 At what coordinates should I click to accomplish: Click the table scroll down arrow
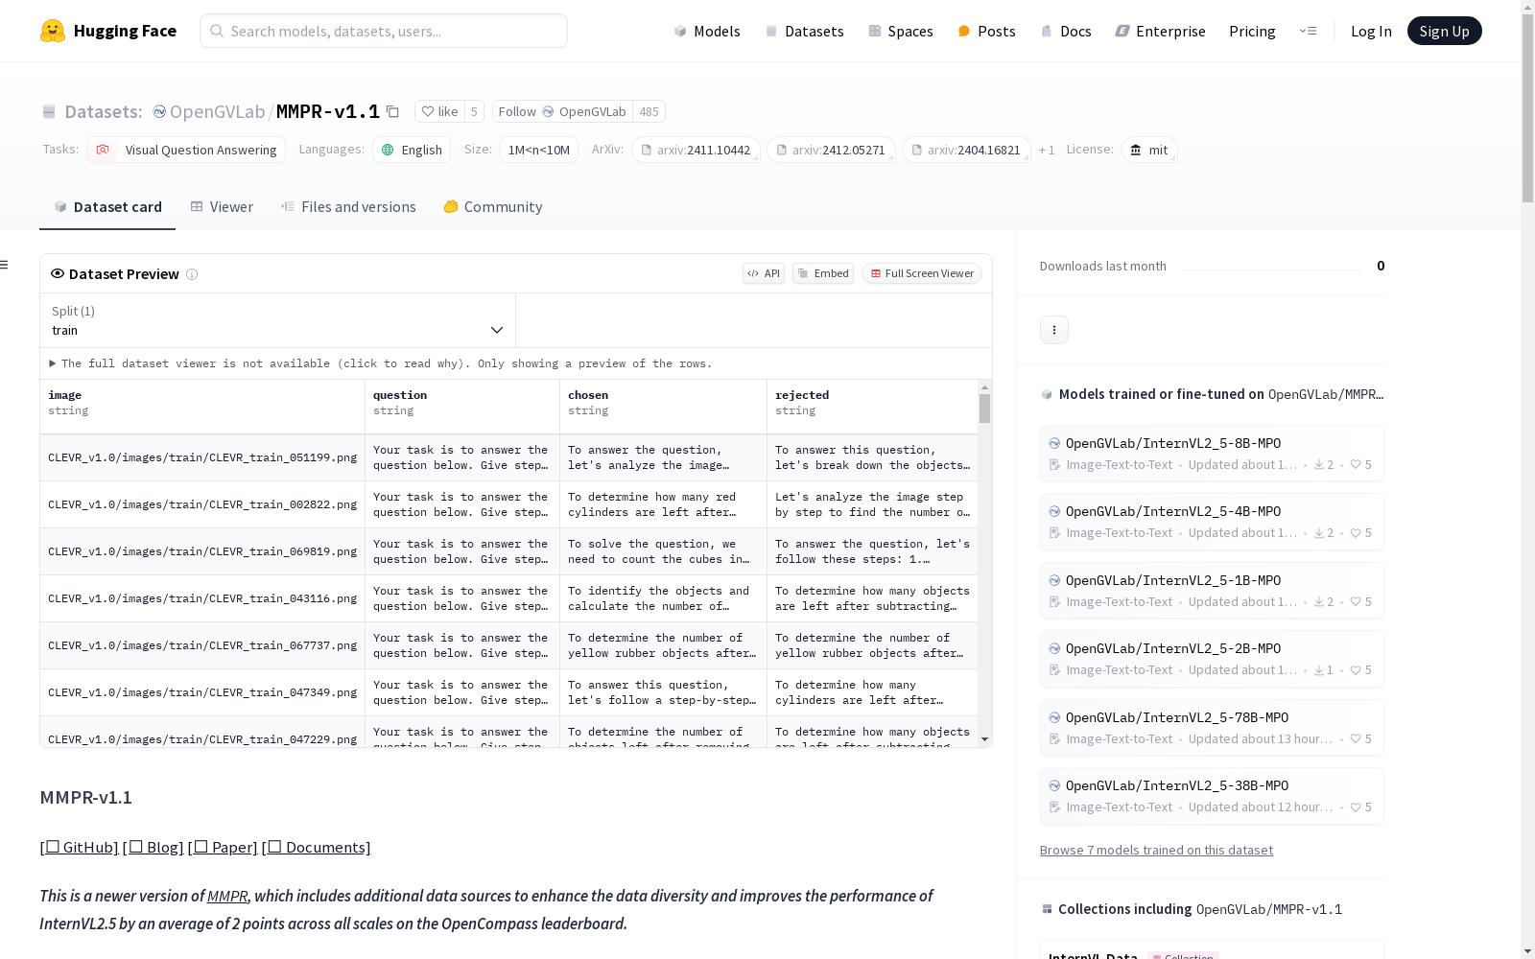(984, 739)
